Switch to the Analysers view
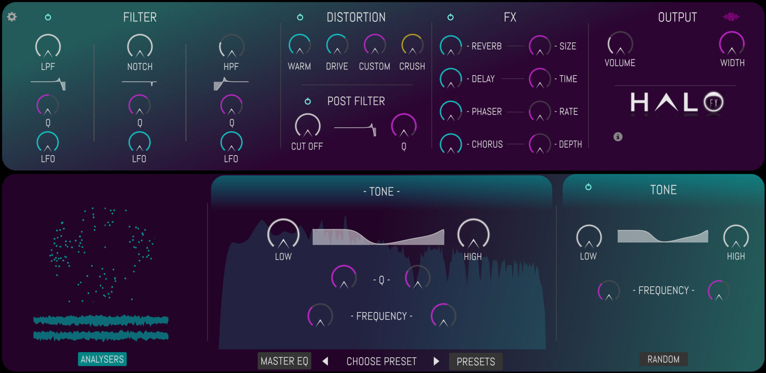766x373 pixels. 102,359
